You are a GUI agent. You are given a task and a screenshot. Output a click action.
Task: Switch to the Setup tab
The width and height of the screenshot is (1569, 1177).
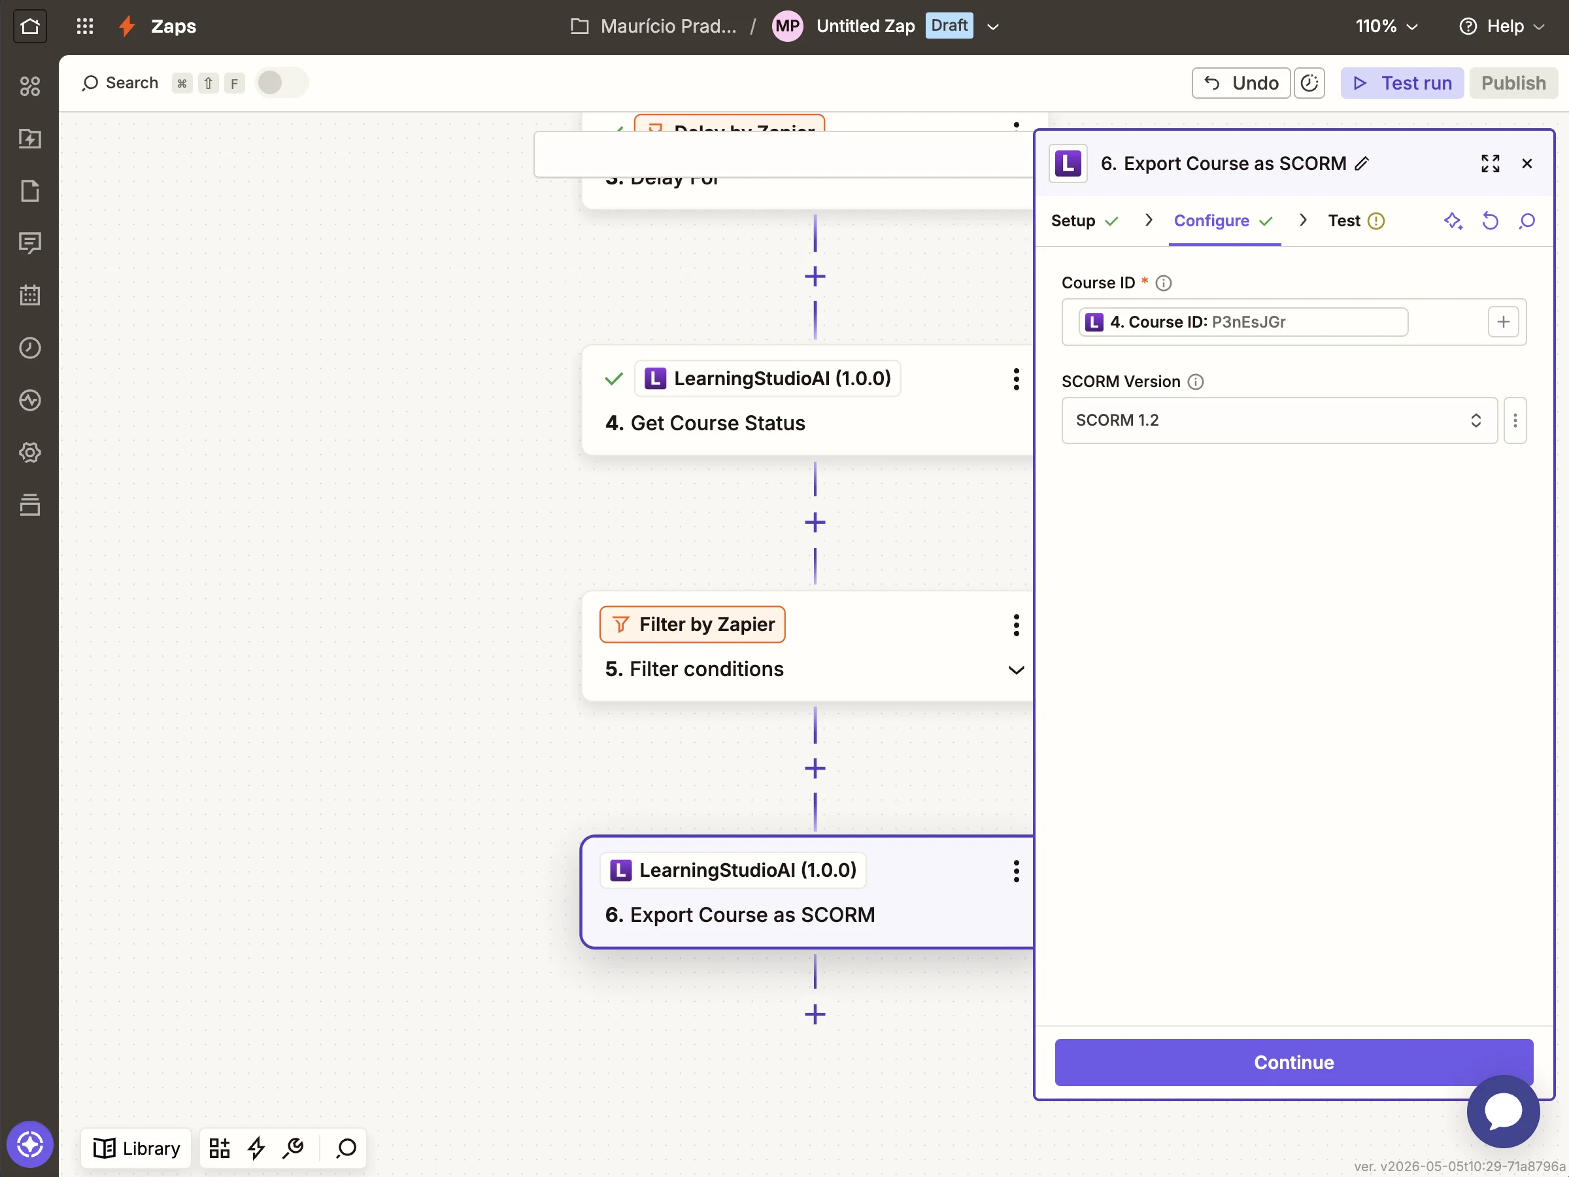1084,222
